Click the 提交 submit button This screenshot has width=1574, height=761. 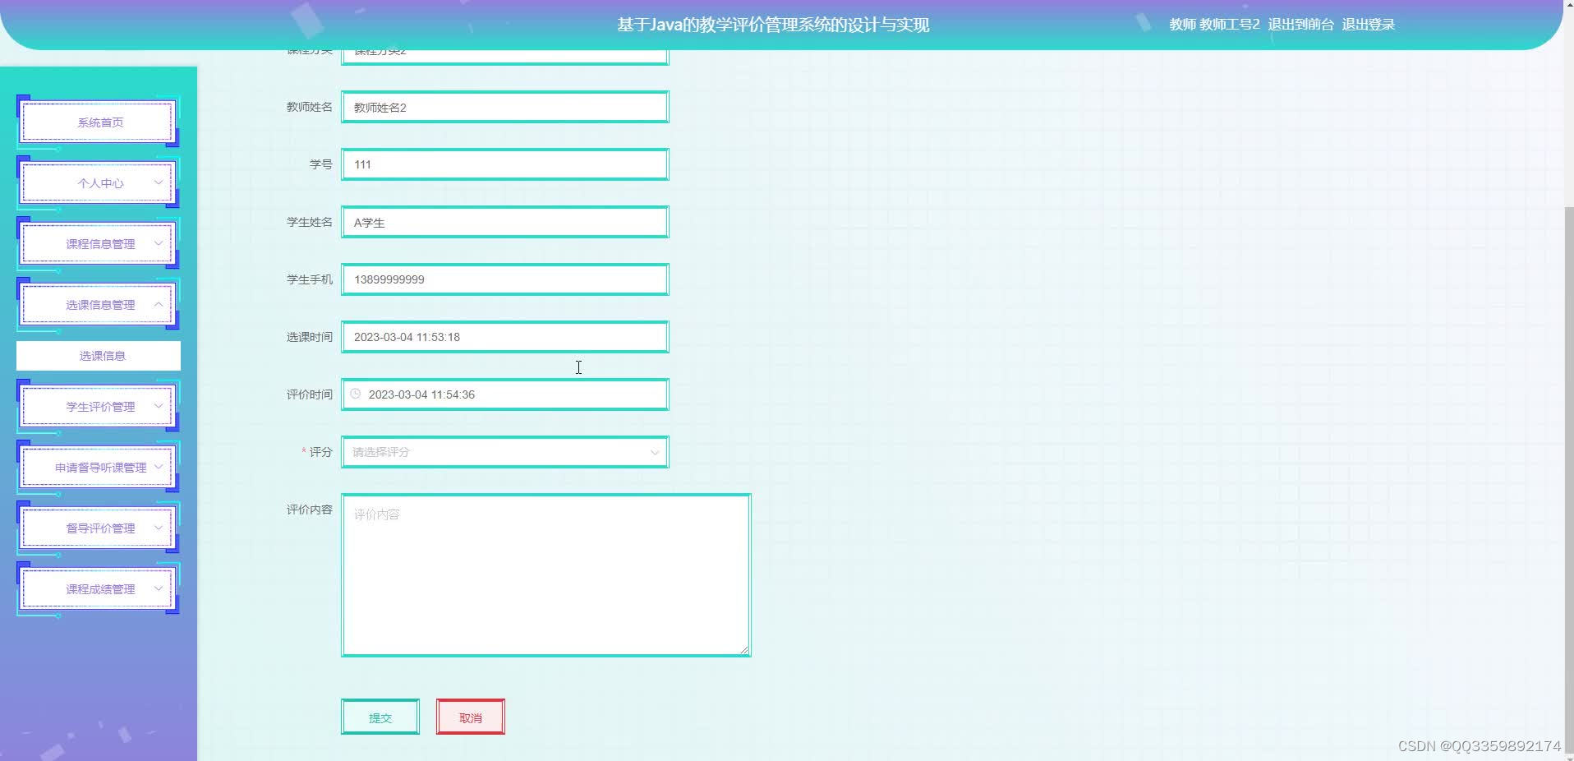pos(380,717)
